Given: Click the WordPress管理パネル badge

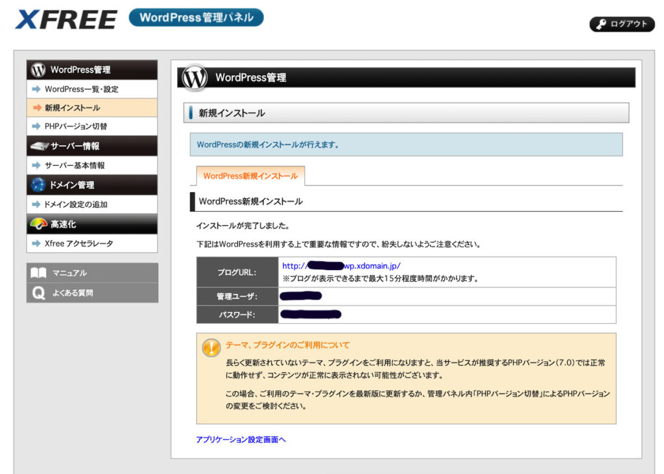Looking at the screenshot, I should 196,17.
